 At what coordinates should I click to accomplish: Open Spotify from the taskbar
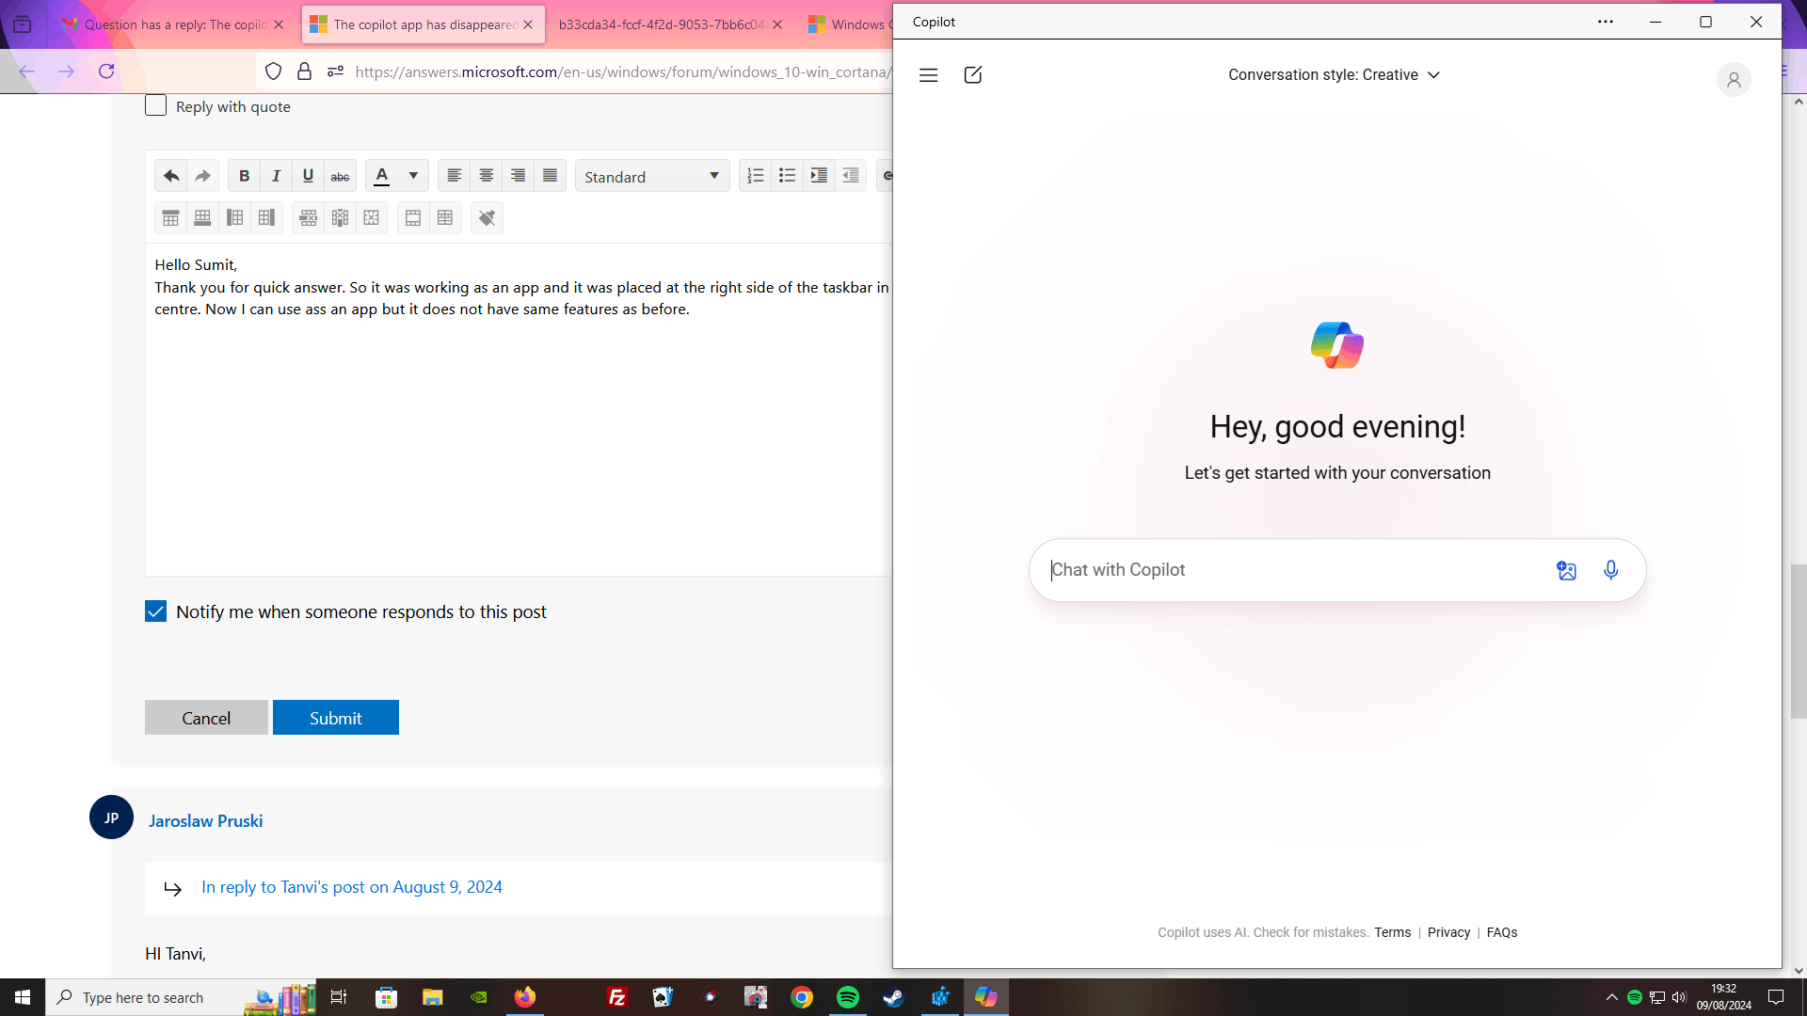847,997
